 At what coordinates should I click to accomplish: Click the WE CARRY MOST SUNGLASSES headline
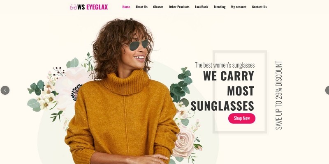point(222,91)
